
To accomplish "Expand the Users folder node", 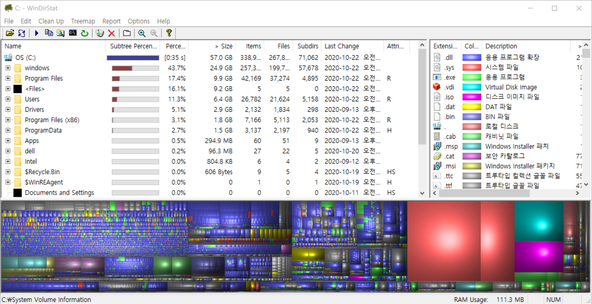I will pyautogui.click(x=8, y=99).
